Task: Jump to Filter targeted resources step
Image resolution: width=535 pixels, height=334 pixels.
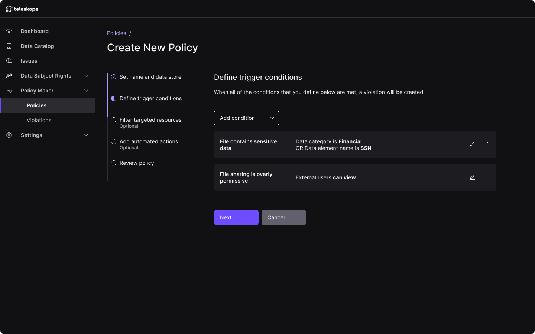Action: 150,120
